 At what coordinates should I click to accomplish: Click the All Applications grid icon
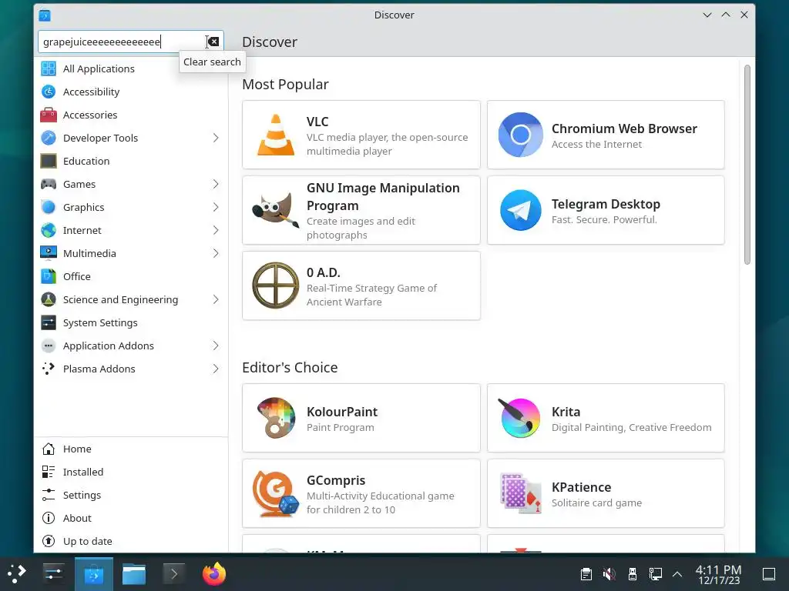[x=49, y=68]
